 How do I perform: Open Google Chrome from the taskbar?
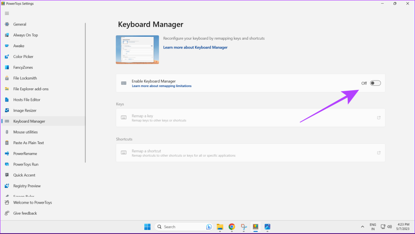[x=232, y=227]
